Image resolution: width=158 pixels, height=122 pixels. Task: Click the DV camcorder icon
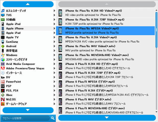(3, 77)
